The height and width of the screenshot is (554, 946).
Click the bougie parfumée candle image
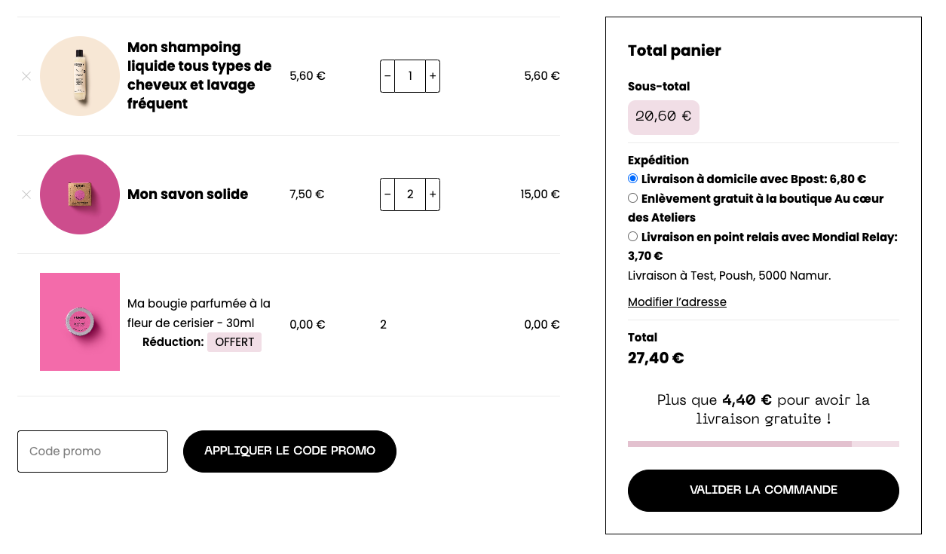[80, 322]
